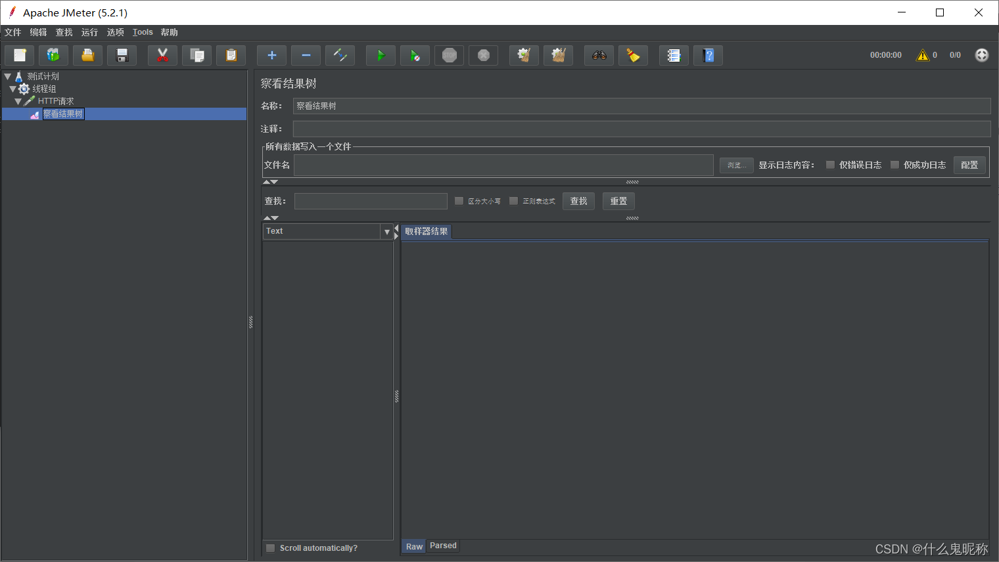This screenshot has width=999, height=562.
Task: Open Function Helper dialog list icon
Action: click(x=674, y=56)
